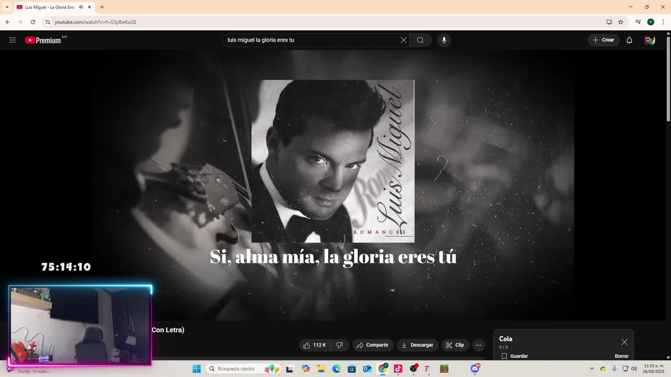
Task: Select the Luis Miguel - La Gloria Eres tab
Action: pyautogui.click(x=50, y=7)
